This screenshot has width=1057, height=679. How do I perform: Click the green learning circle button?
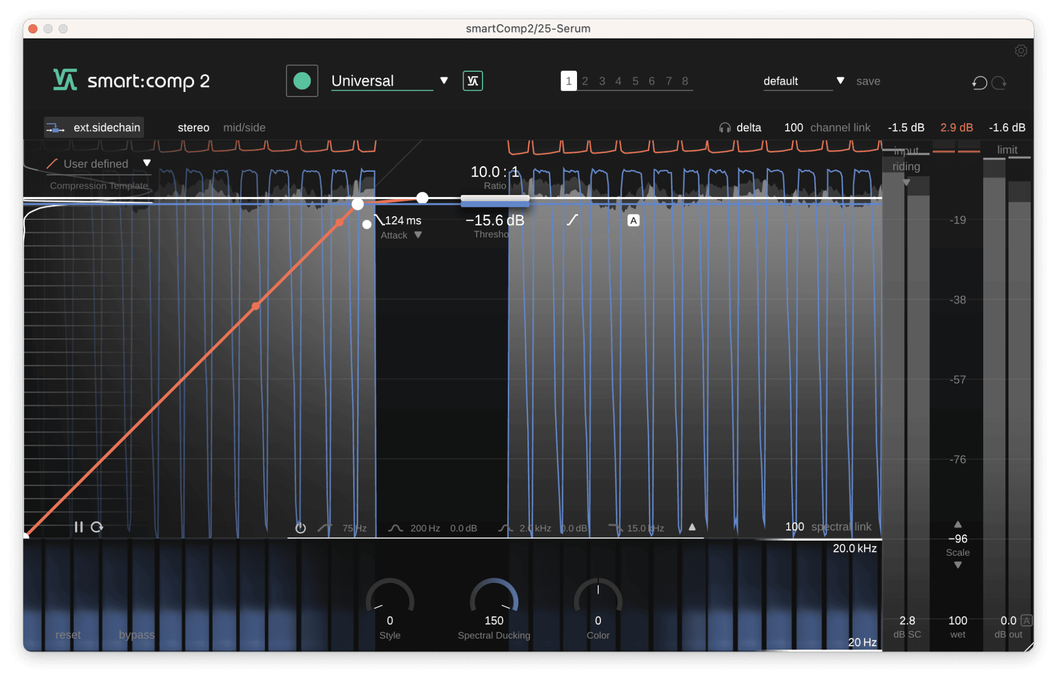point(302,80)
